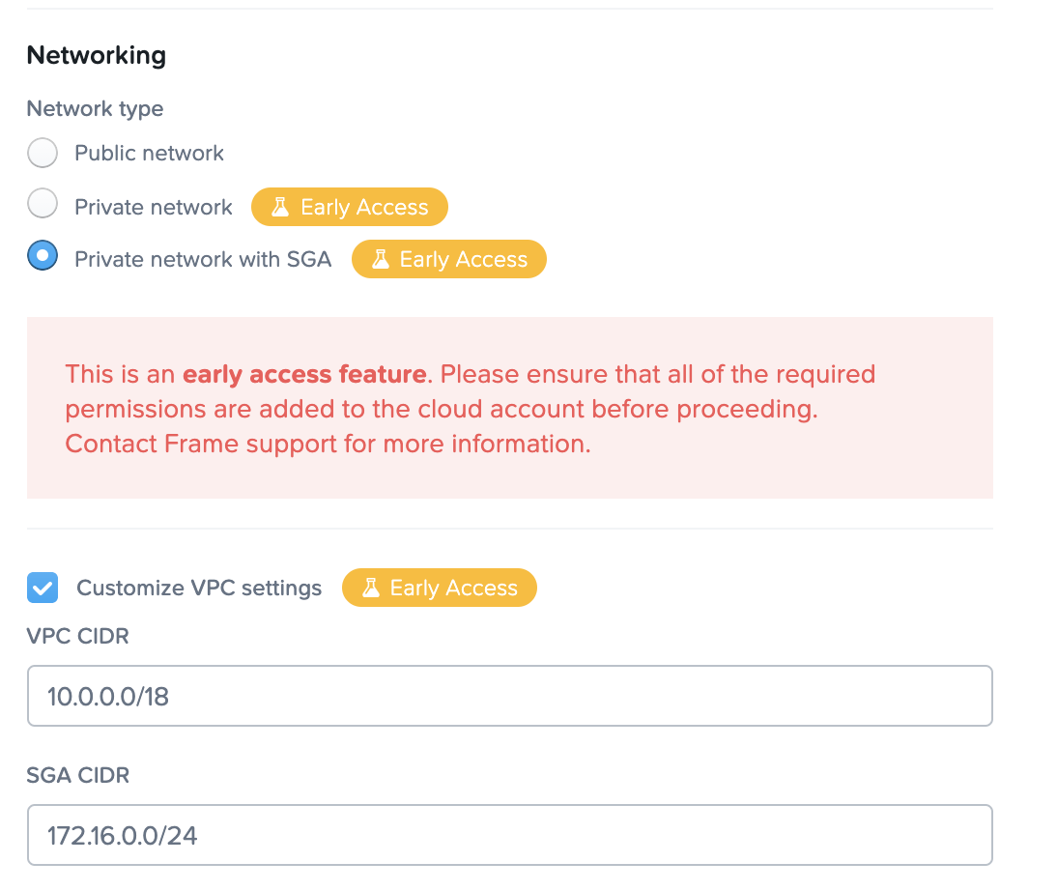Uncheck the Customize VPC settings checkbox
1057x891 pixels.
click(x=43, y=588)
